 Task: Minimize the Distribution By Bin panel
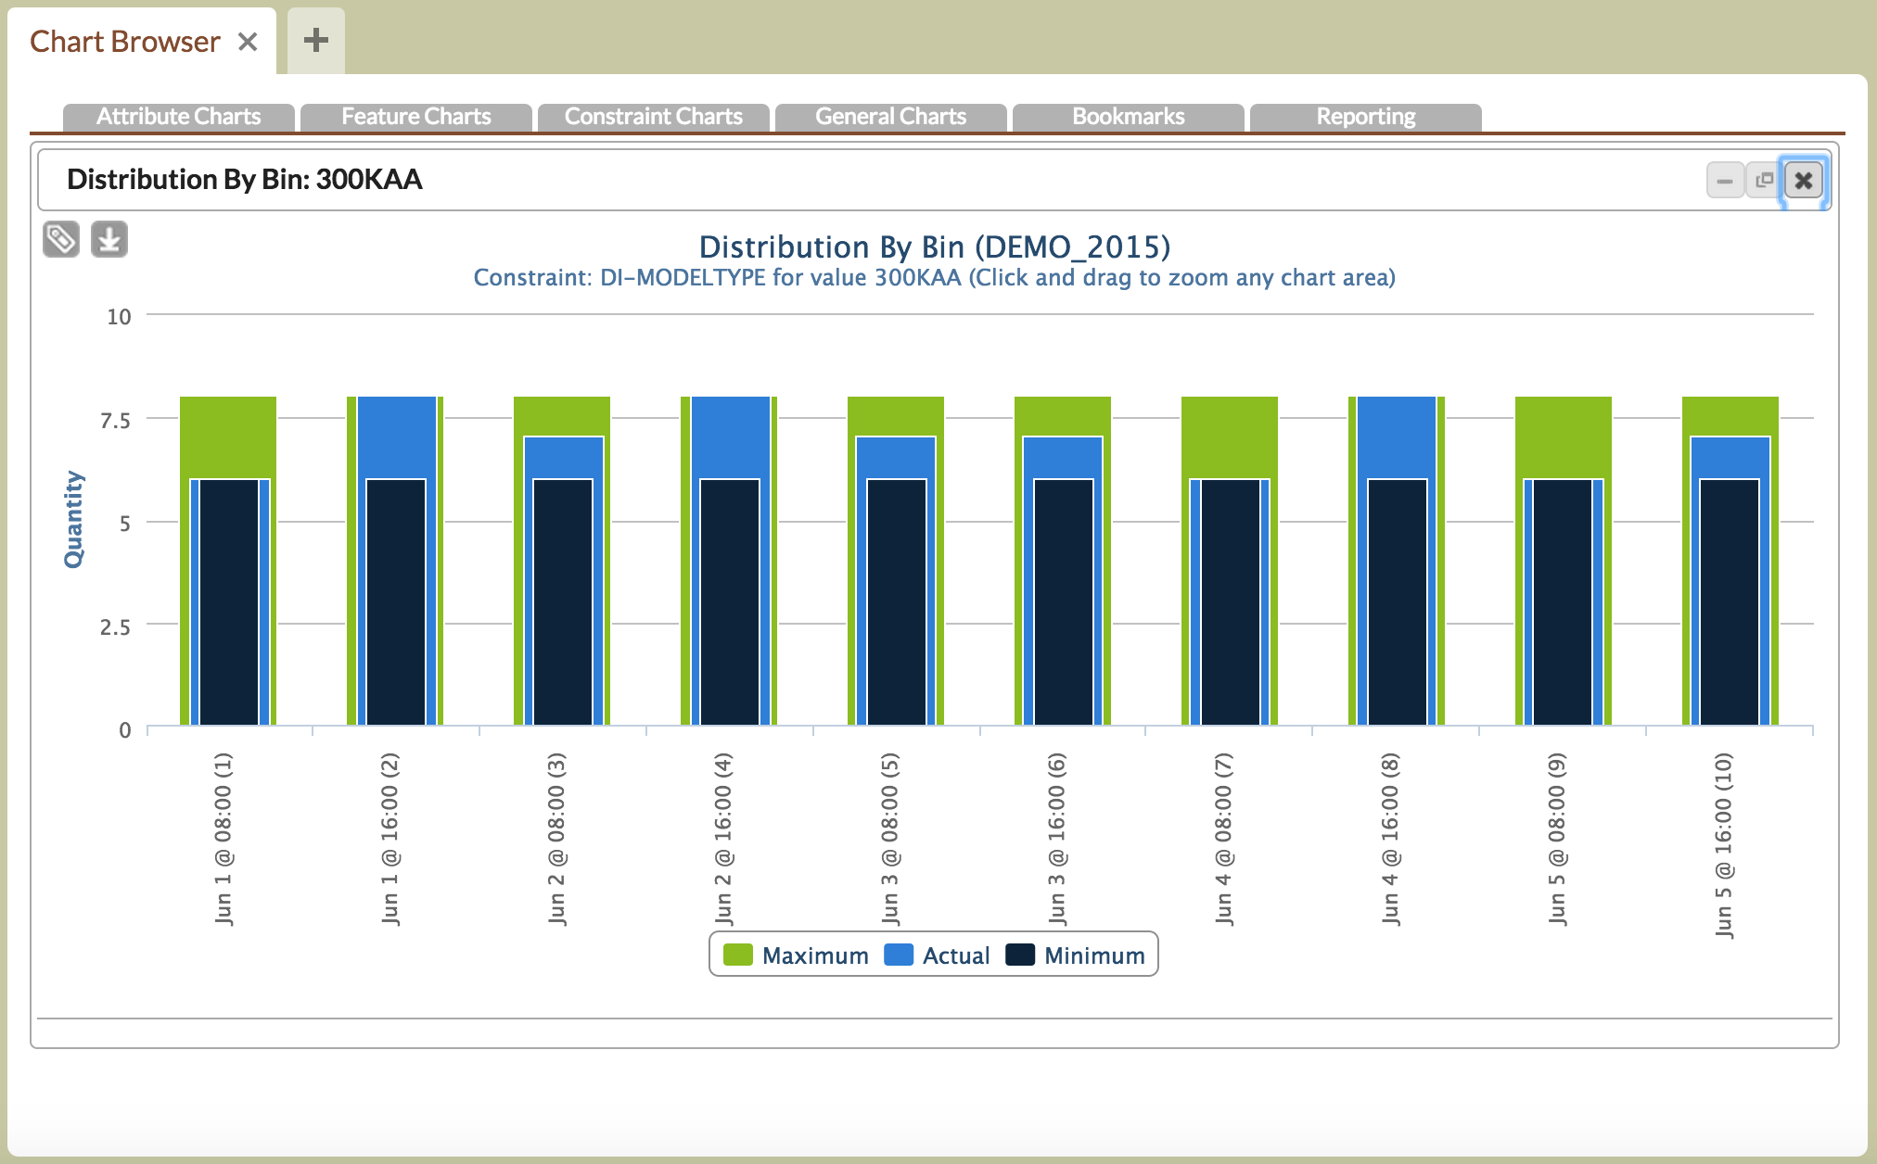(x=1725, y=180)
